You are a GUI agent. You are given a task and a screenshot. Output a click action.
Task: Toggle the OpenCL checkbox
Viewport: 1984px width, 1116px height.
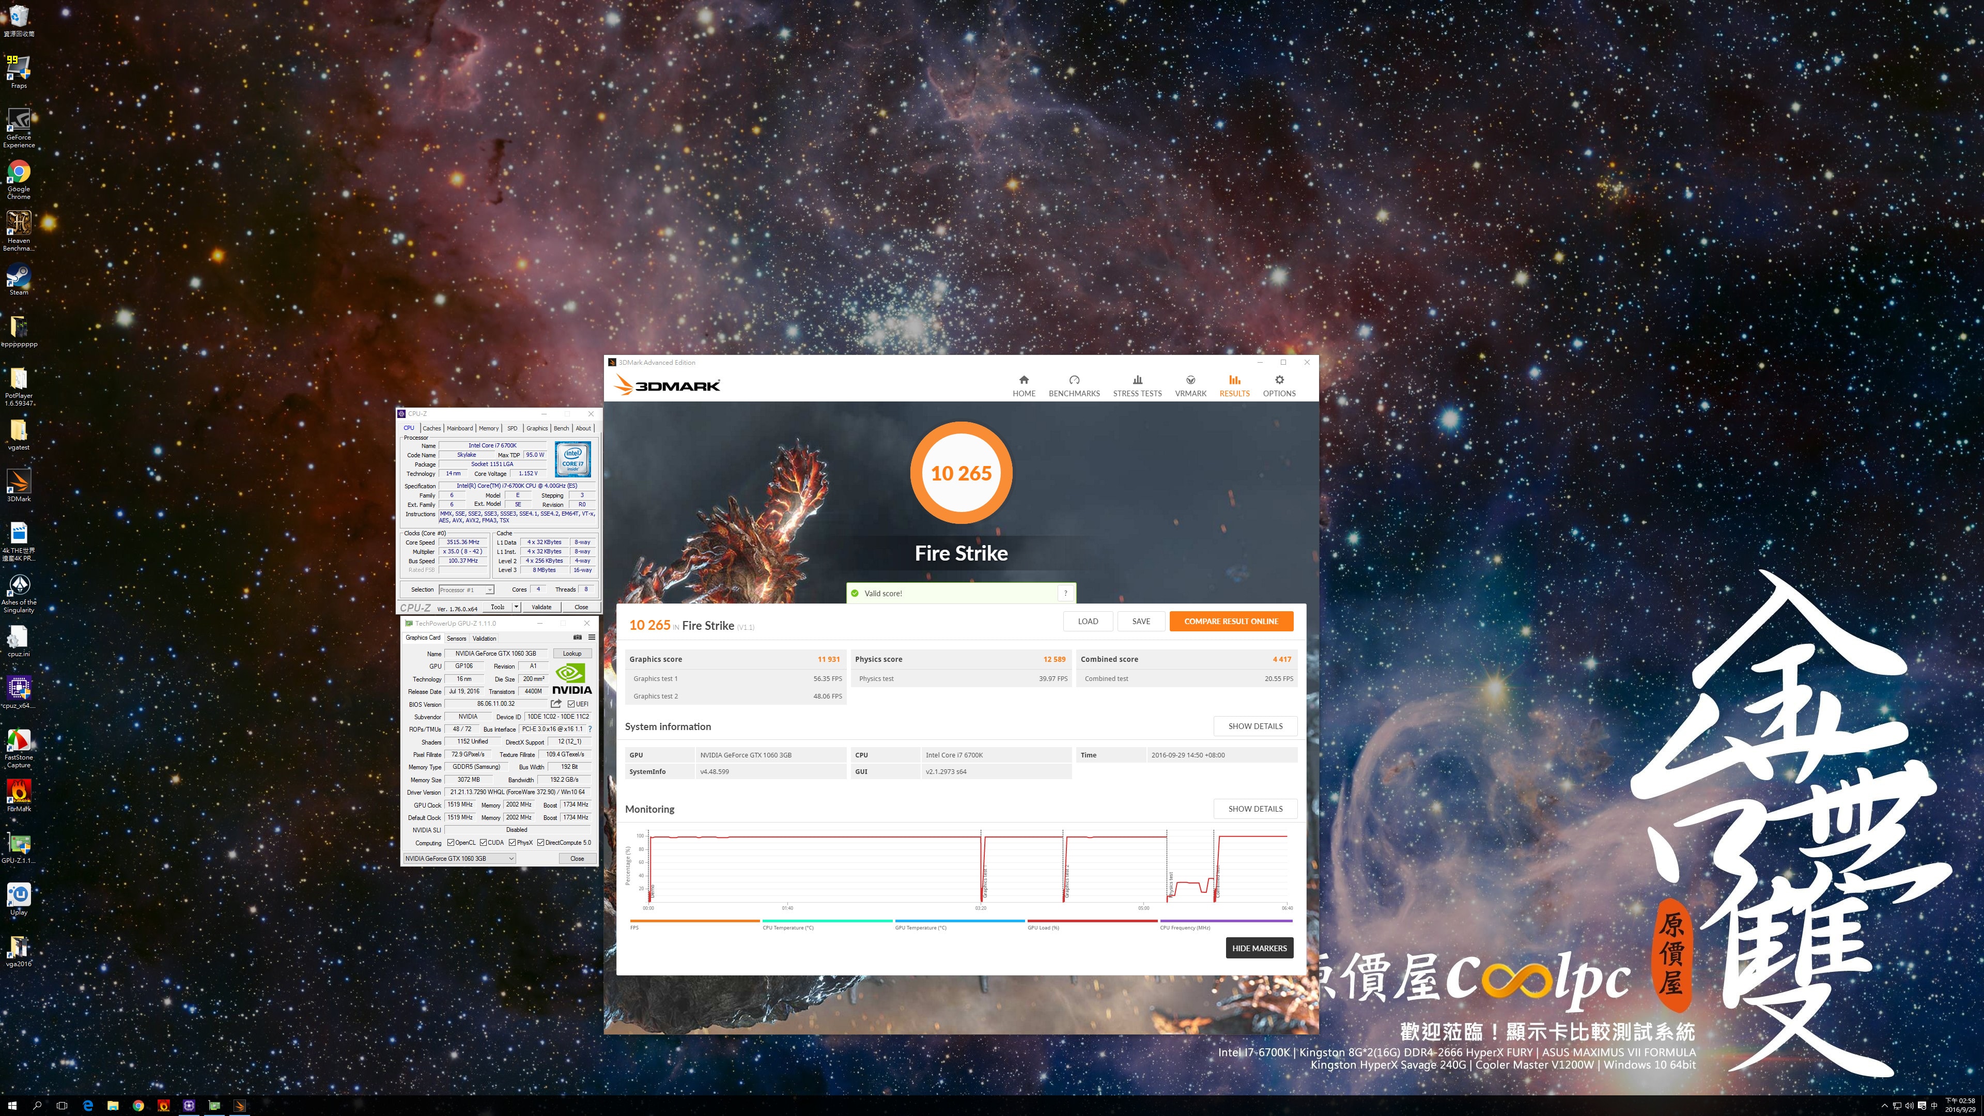[451, 843]
